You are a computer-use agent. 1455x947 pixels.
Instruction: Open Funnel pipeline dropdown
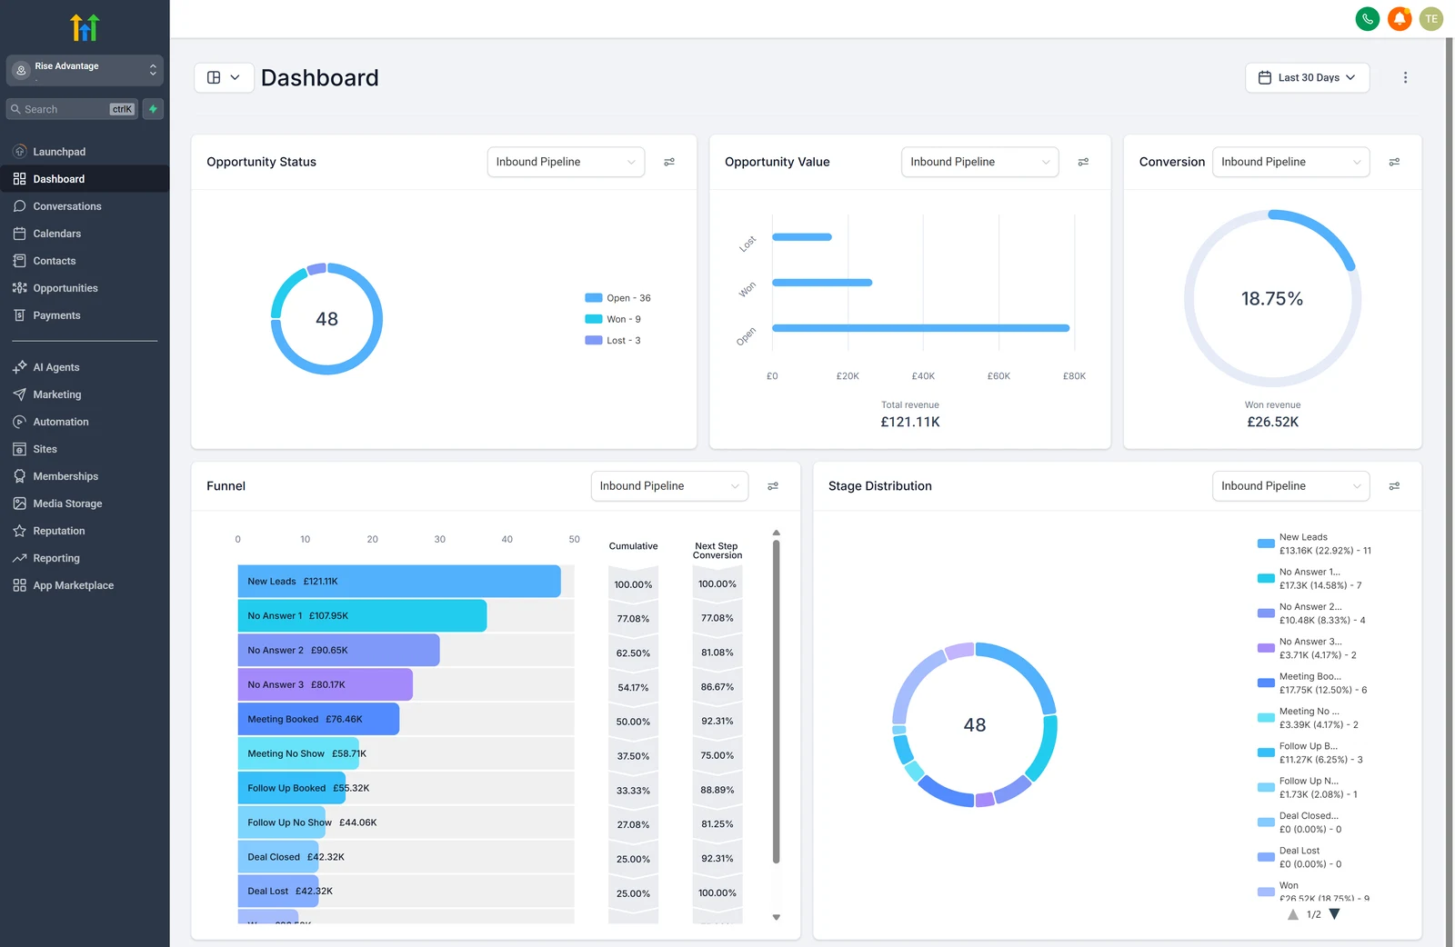tap(669, 486)
